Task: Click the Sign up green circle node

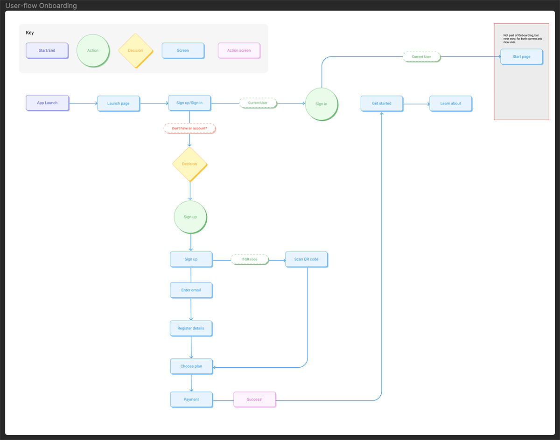Action: click(190, 217)
